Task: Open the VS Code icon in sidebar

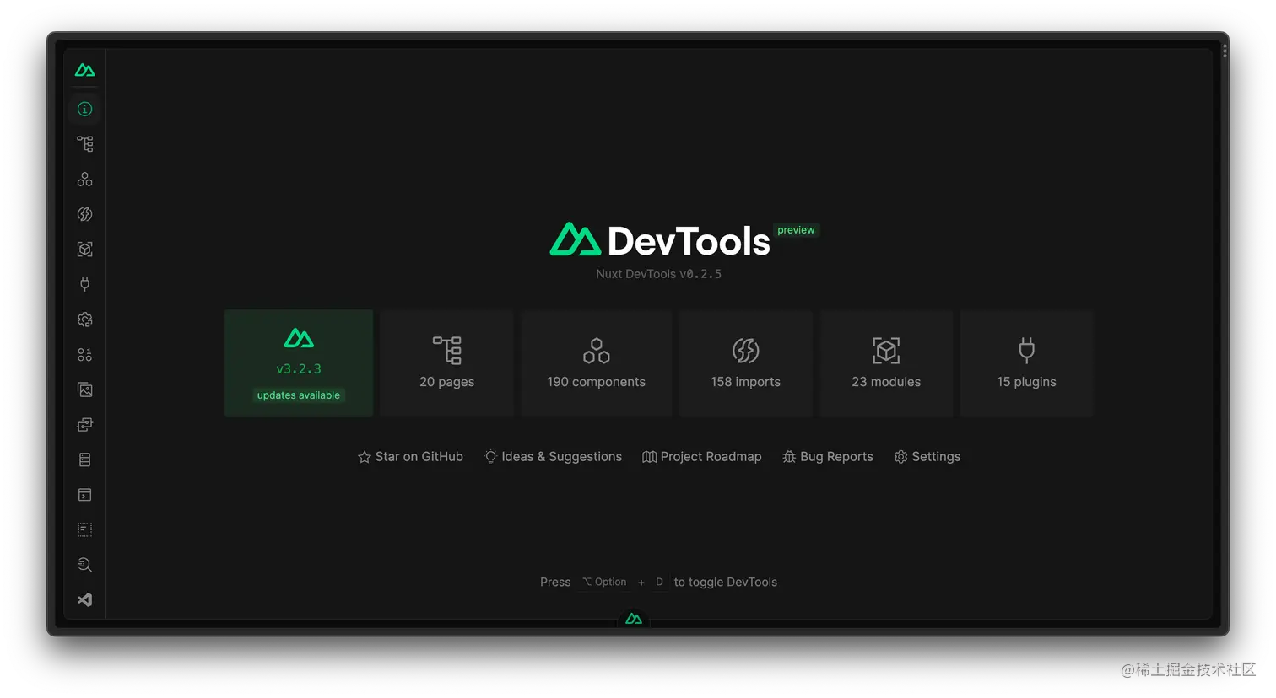Action: click(84, 600)
